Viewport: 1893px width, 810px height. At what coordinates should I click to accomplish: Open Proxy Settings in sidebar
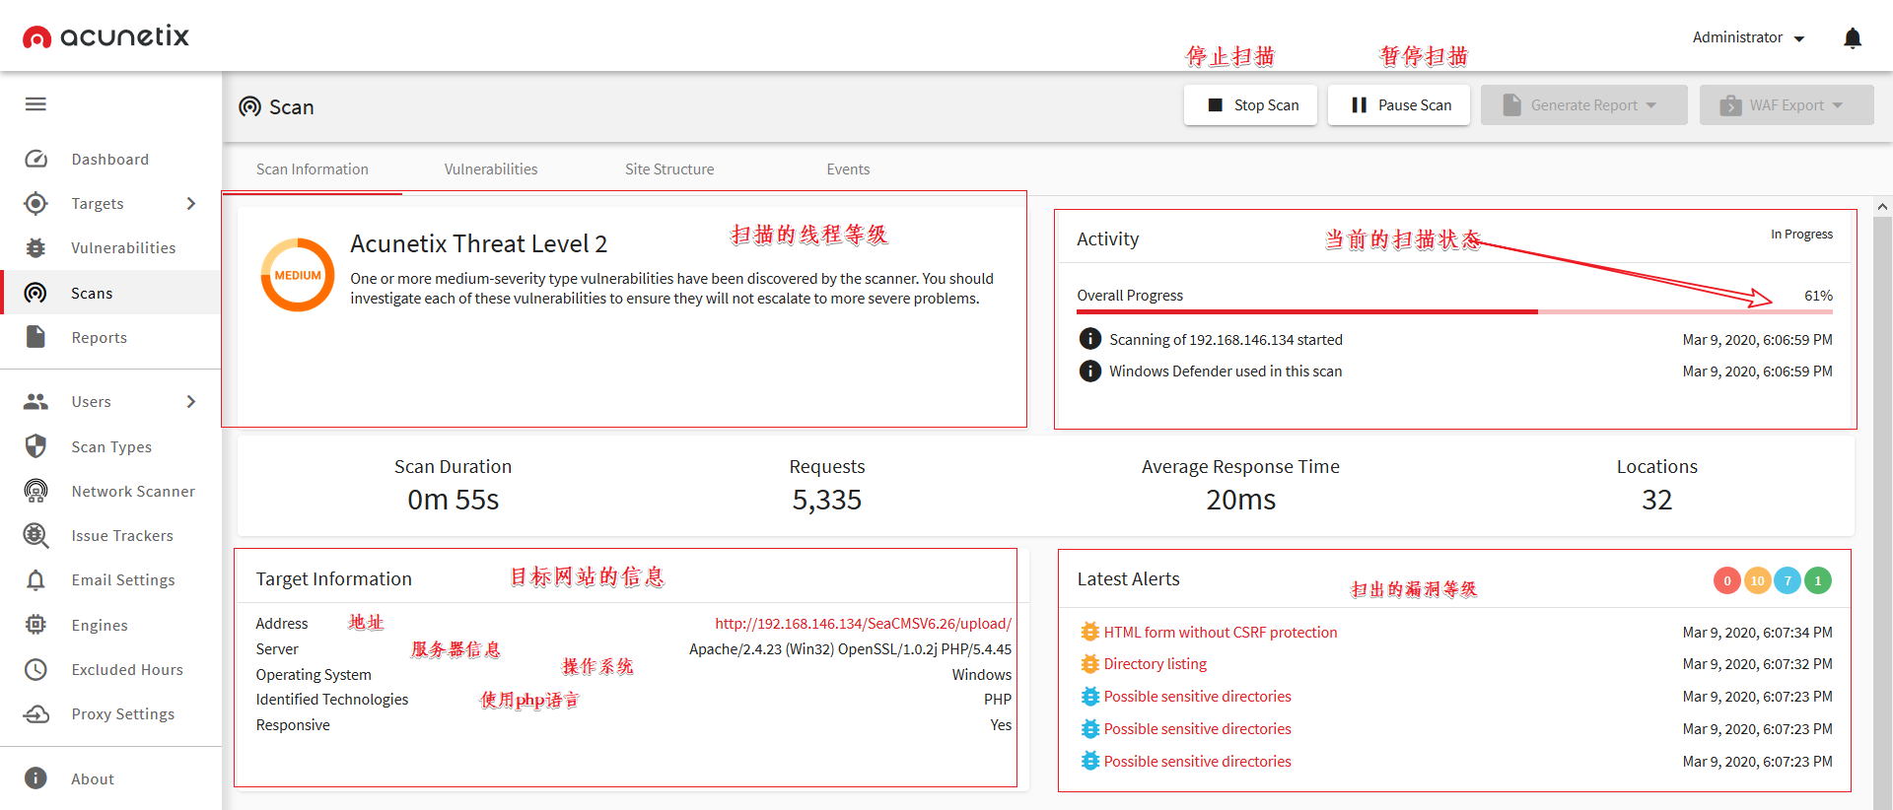[x=123, y=713]
